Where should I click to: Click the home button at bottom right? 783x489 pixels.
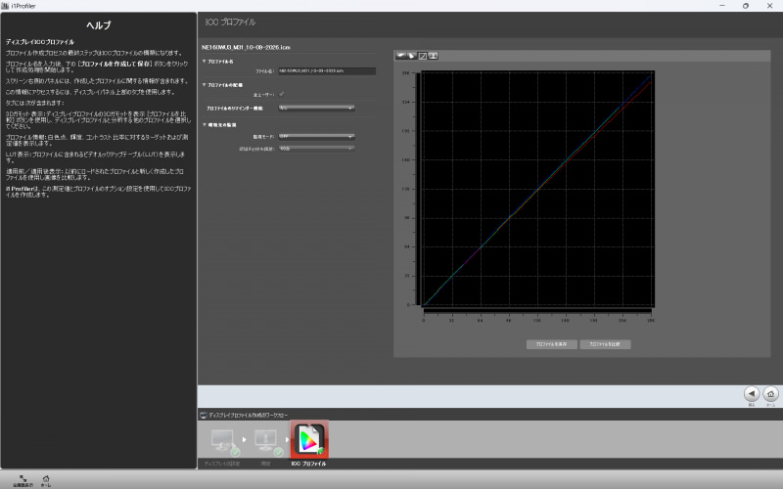770,394
